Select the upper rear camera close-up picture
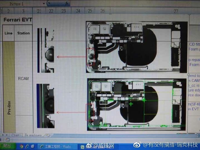200x150 pixels. pyautogui.click(x=46, y=51)
